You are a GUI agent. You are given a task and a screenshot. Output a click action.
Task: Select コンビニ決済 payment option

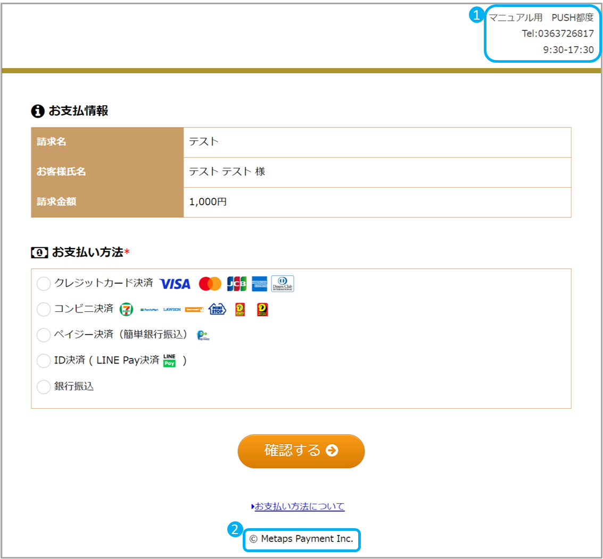44,309
